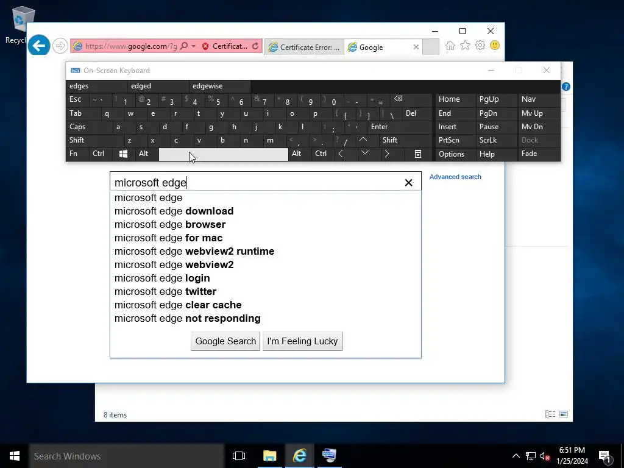Image resolution: width=624 pixels, height=468 pixels.
Task: Click the PrtScn key
Action: point(455,140)
